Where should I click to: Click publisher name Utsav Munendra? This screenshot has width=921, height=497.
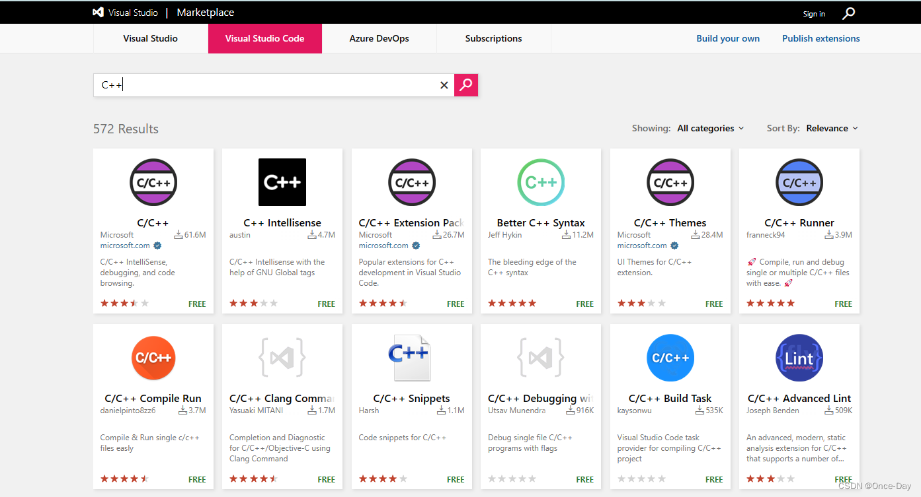point(516,411)
